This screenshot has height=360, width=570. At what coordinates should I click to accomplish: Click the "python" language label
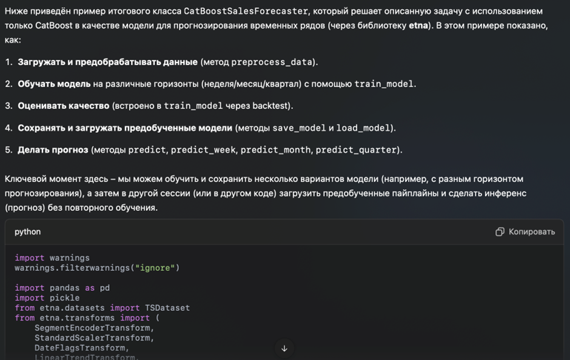[28, 232]
